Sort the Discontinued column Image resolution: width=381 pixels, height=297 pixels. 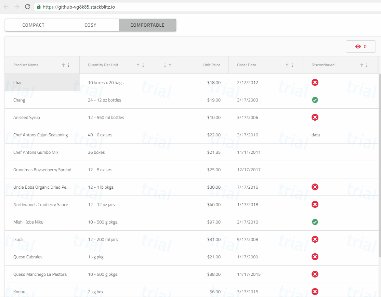click(x=361, y=65)
